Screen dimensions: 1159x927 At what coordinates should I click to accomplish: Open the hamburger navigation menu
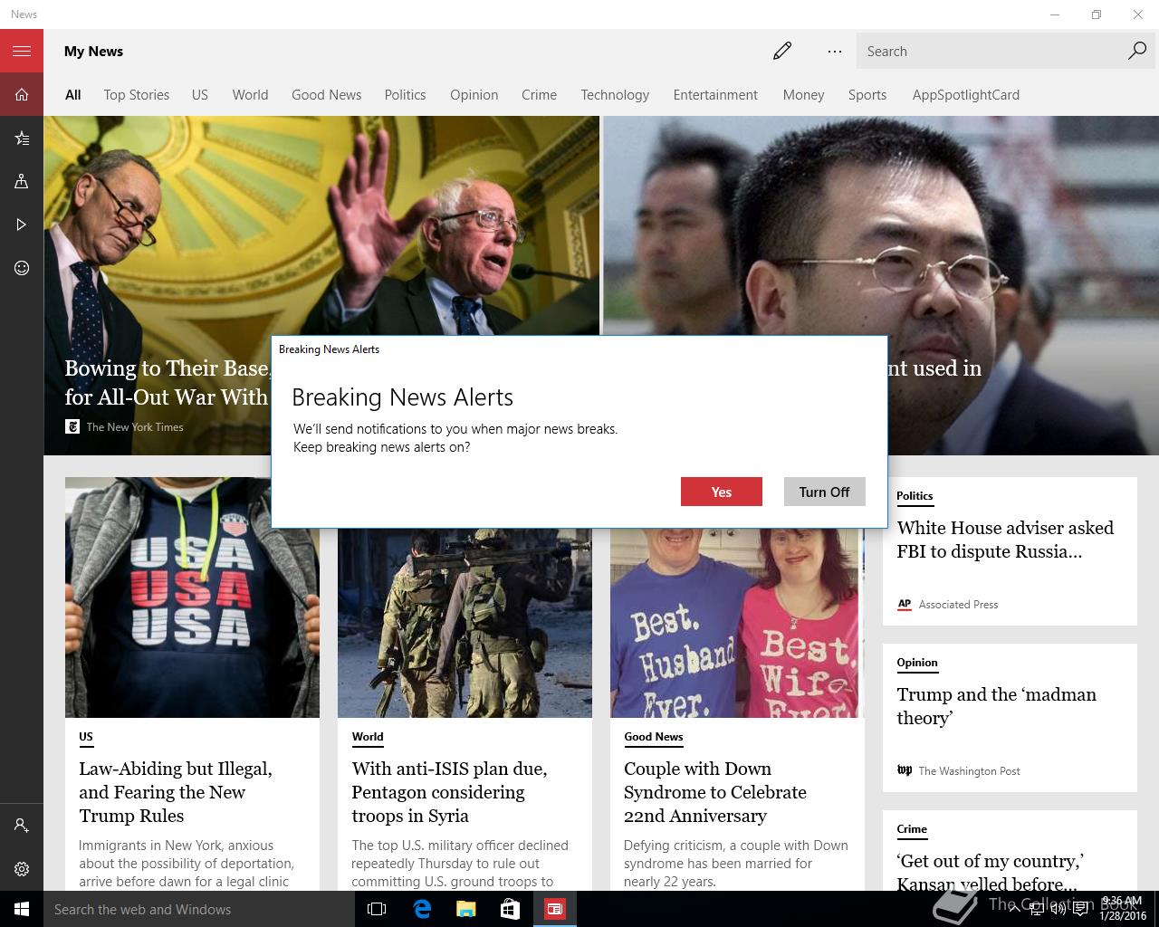(22, 51)
